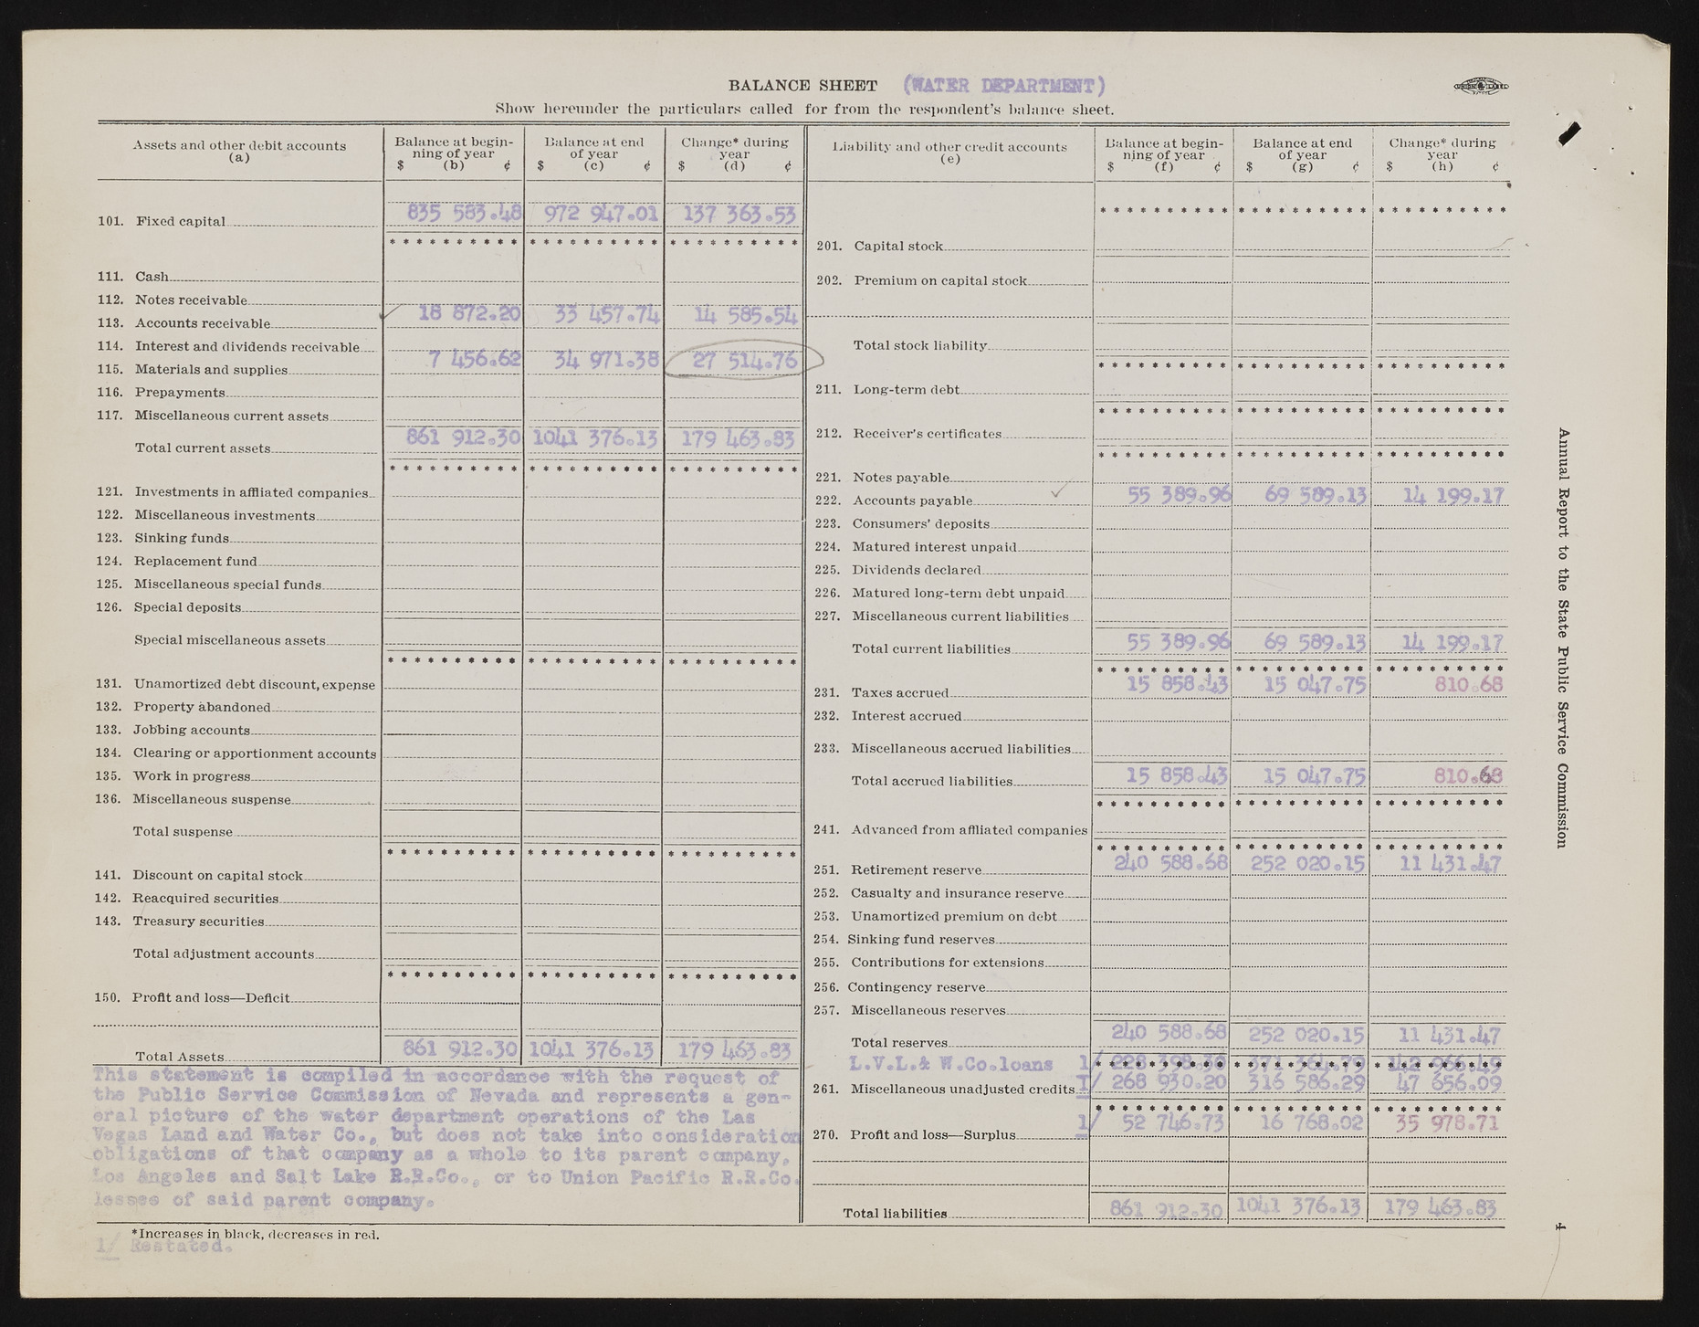Image resolution: width=1699 pixels, height=1327 pixels.
Task: Select the '270. Profit and loss—Surplus' label
Action: coord(915,1135)
